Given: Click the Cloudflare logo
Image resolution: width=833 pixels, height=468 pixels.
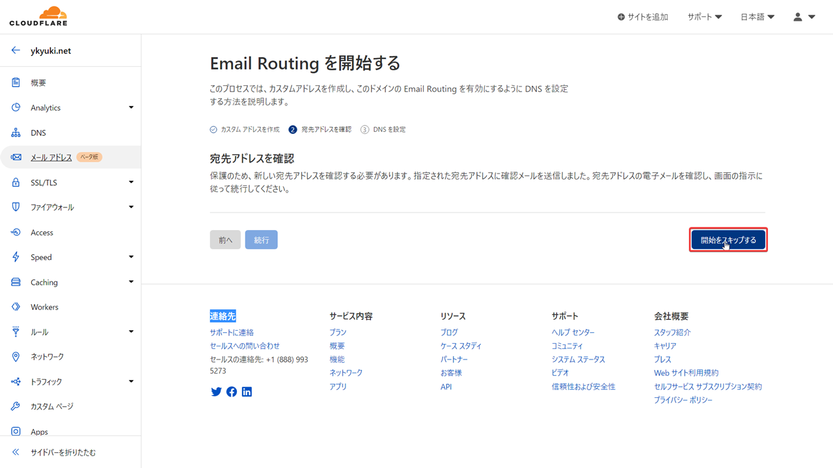Looking at the screenshot, I should pos(38,16).
